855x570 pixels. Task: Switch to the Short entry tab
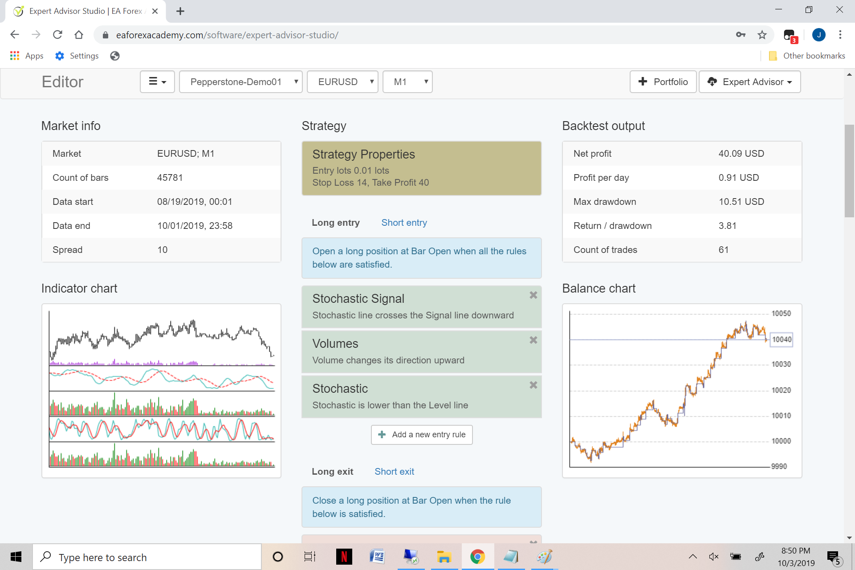pyautogui.click(x=404, y=223)
